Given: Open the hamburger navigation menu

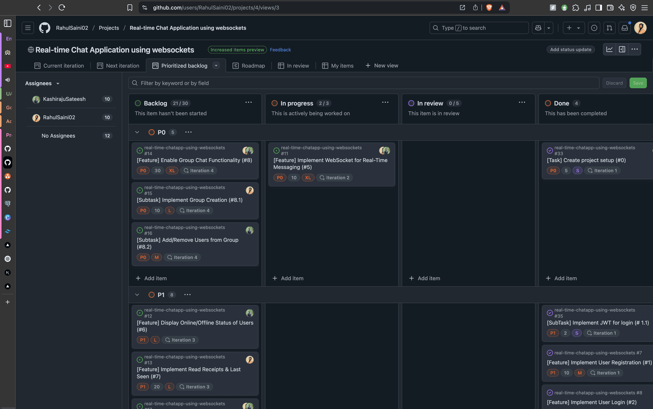Looking at the screenshot, I should 28,28.
